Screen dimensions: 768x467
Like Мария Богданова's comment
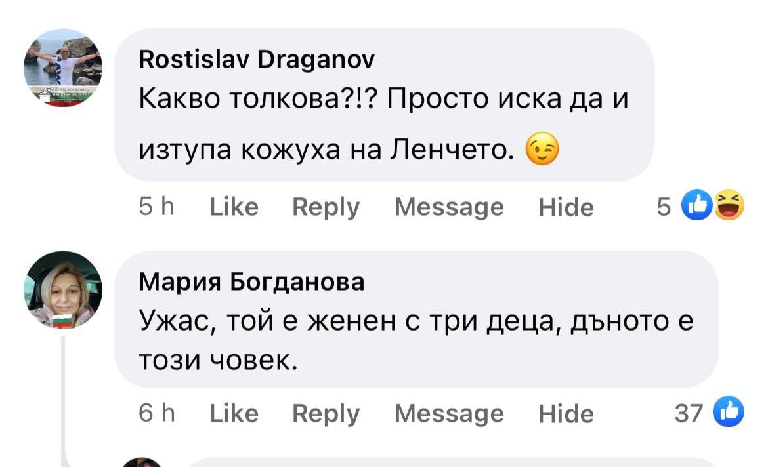tap(234, 413)
